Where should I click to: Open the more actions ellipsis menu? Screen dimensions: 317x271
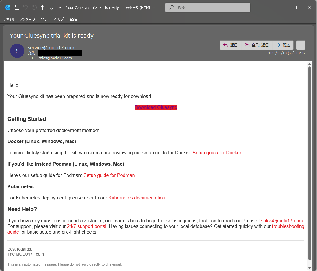pyautogui.click(x=300, y=45)
